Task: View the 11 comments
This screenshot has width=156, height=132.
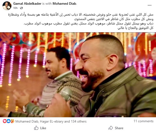Action: 143,121
